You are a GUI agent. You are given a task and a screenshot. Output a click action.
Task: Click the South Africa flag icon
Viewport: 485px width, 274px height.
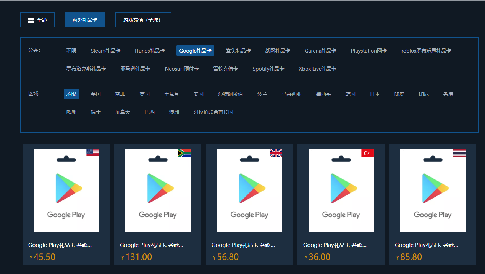pyautogui.click(x=184, y=153)
